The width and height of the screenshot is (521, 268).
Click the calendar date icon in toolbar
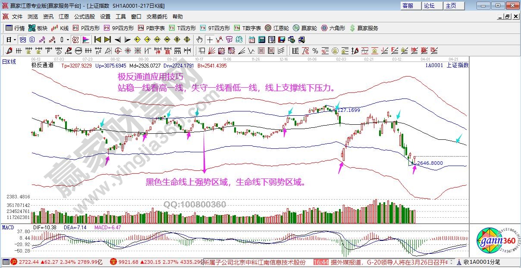[252, 40]
